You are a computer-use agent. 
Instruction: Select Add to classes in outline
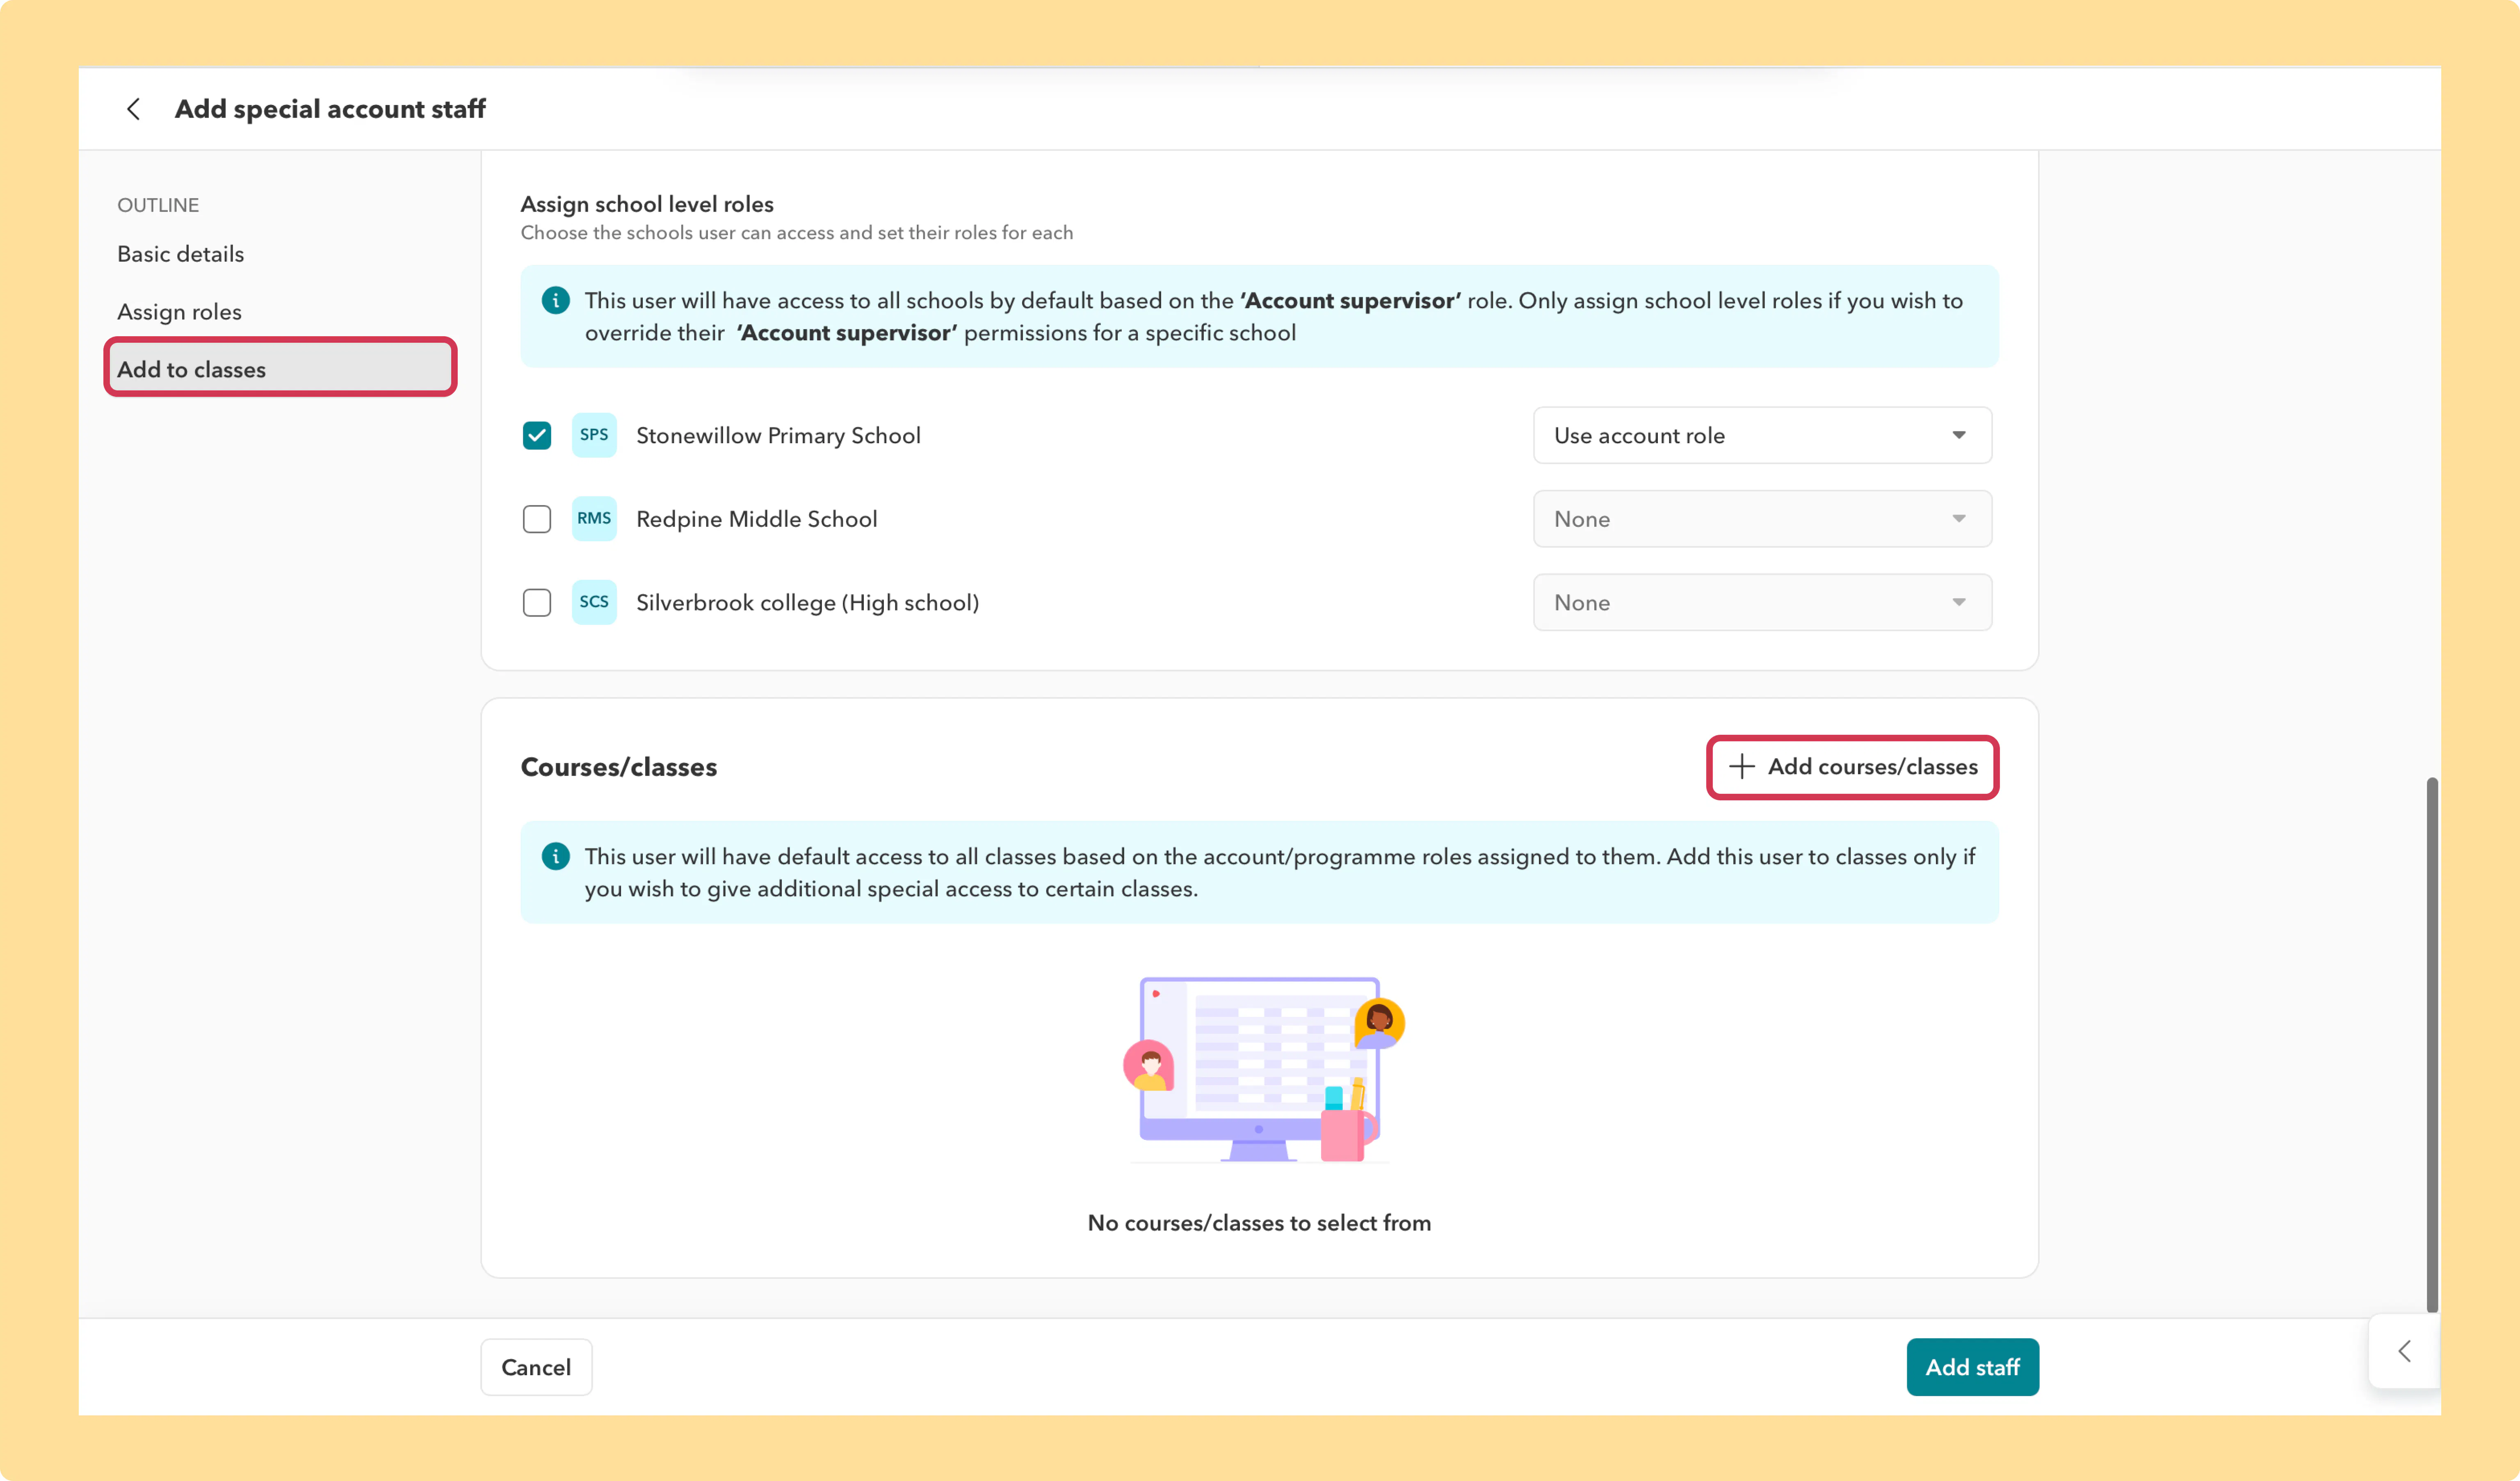pos(281,369)
